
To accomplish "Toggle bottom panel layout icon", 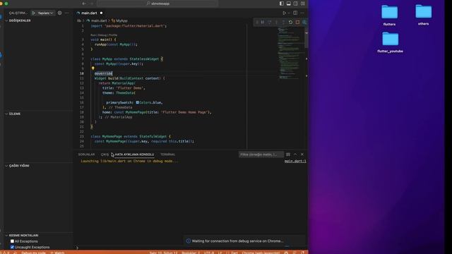I will click(x=289, y=4).
